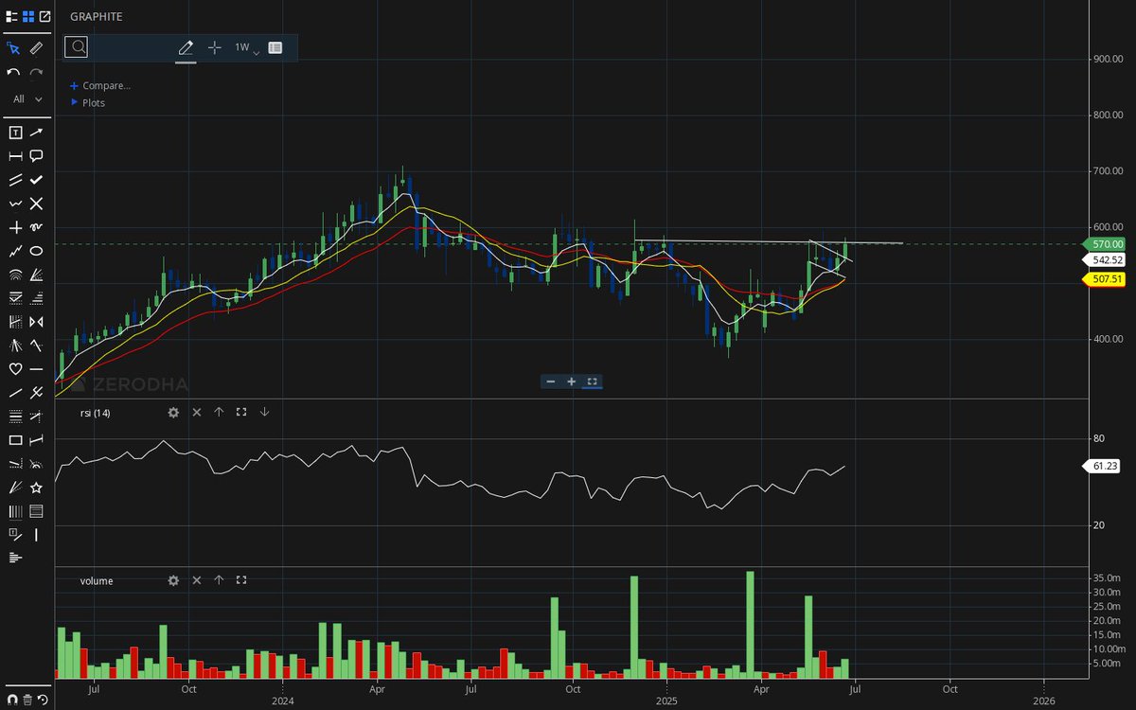Switch to grid layout view
This screenshot has width=1136, height=710.
[x=27, y=16]
